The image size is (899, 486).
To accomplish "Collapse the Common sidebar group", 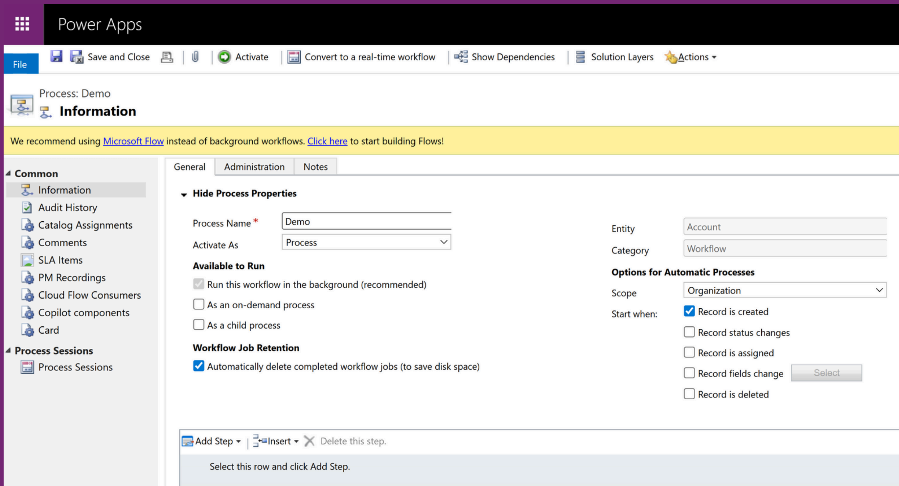I will click(8, 173).
